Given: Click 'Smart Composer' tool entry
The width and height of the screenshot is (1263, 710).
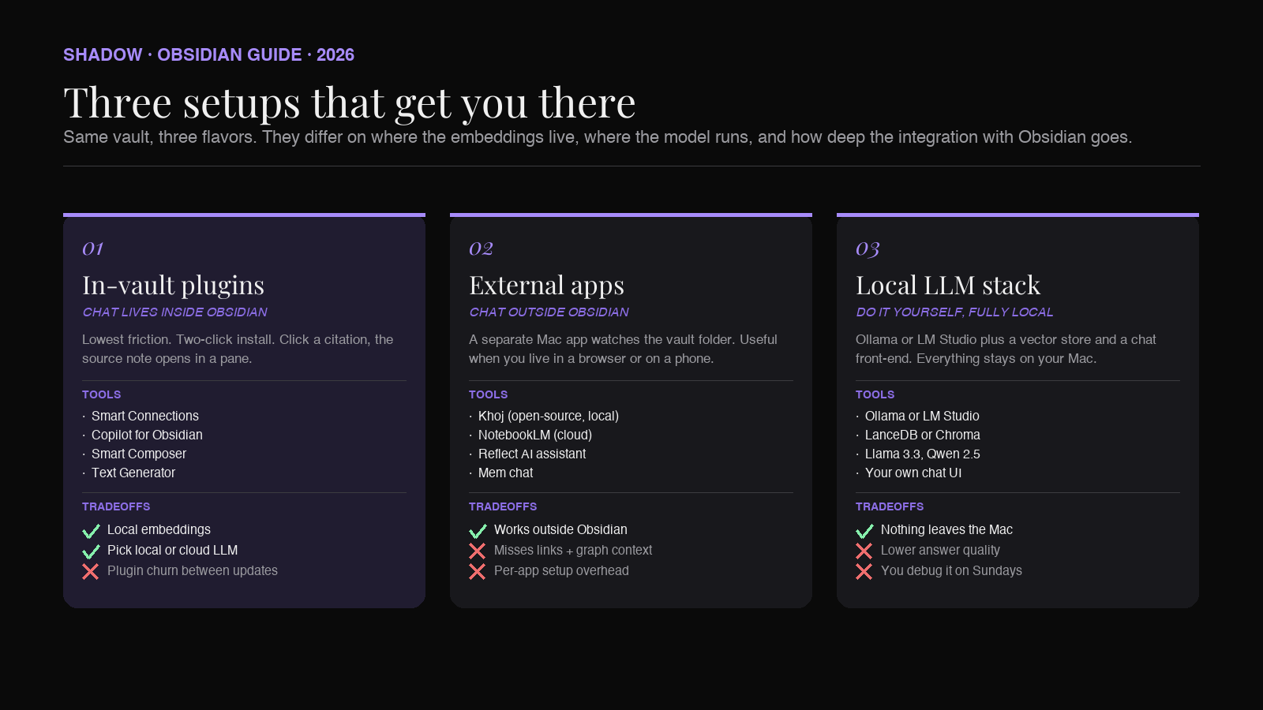Looking at the screenshot, I should point(139,454).
